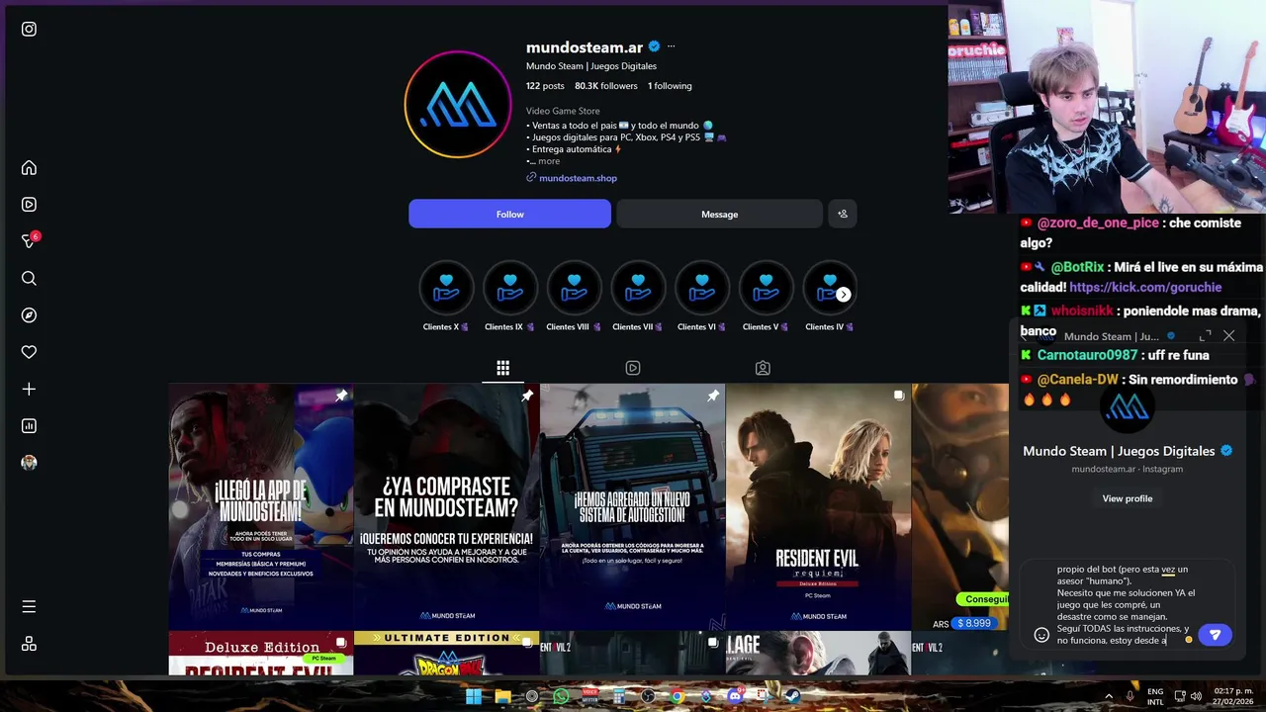Open Clientes VIII highlight
Screen dimensions: 1266x712
pyautogui.click(x=574, y=295)
